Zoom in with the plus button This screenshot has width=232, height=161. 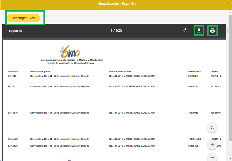tap(212, 145)
